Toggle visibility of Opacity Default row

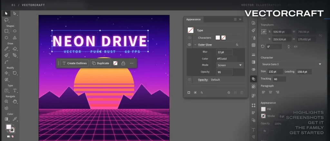[189, 80]
